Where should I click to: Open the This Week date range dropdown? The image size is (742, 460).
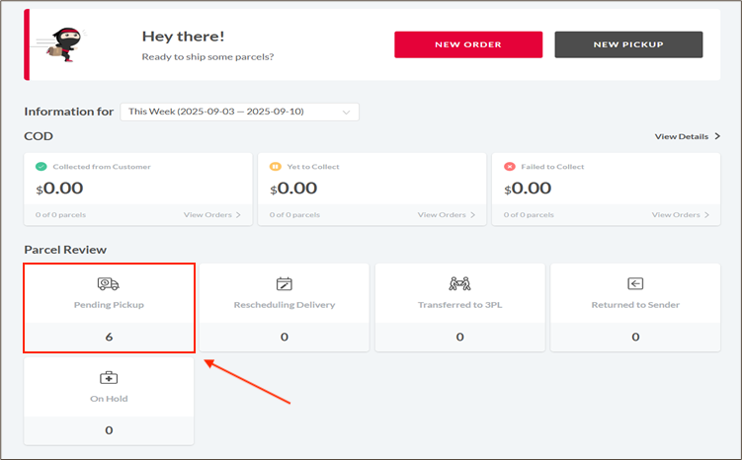(239, 112)
